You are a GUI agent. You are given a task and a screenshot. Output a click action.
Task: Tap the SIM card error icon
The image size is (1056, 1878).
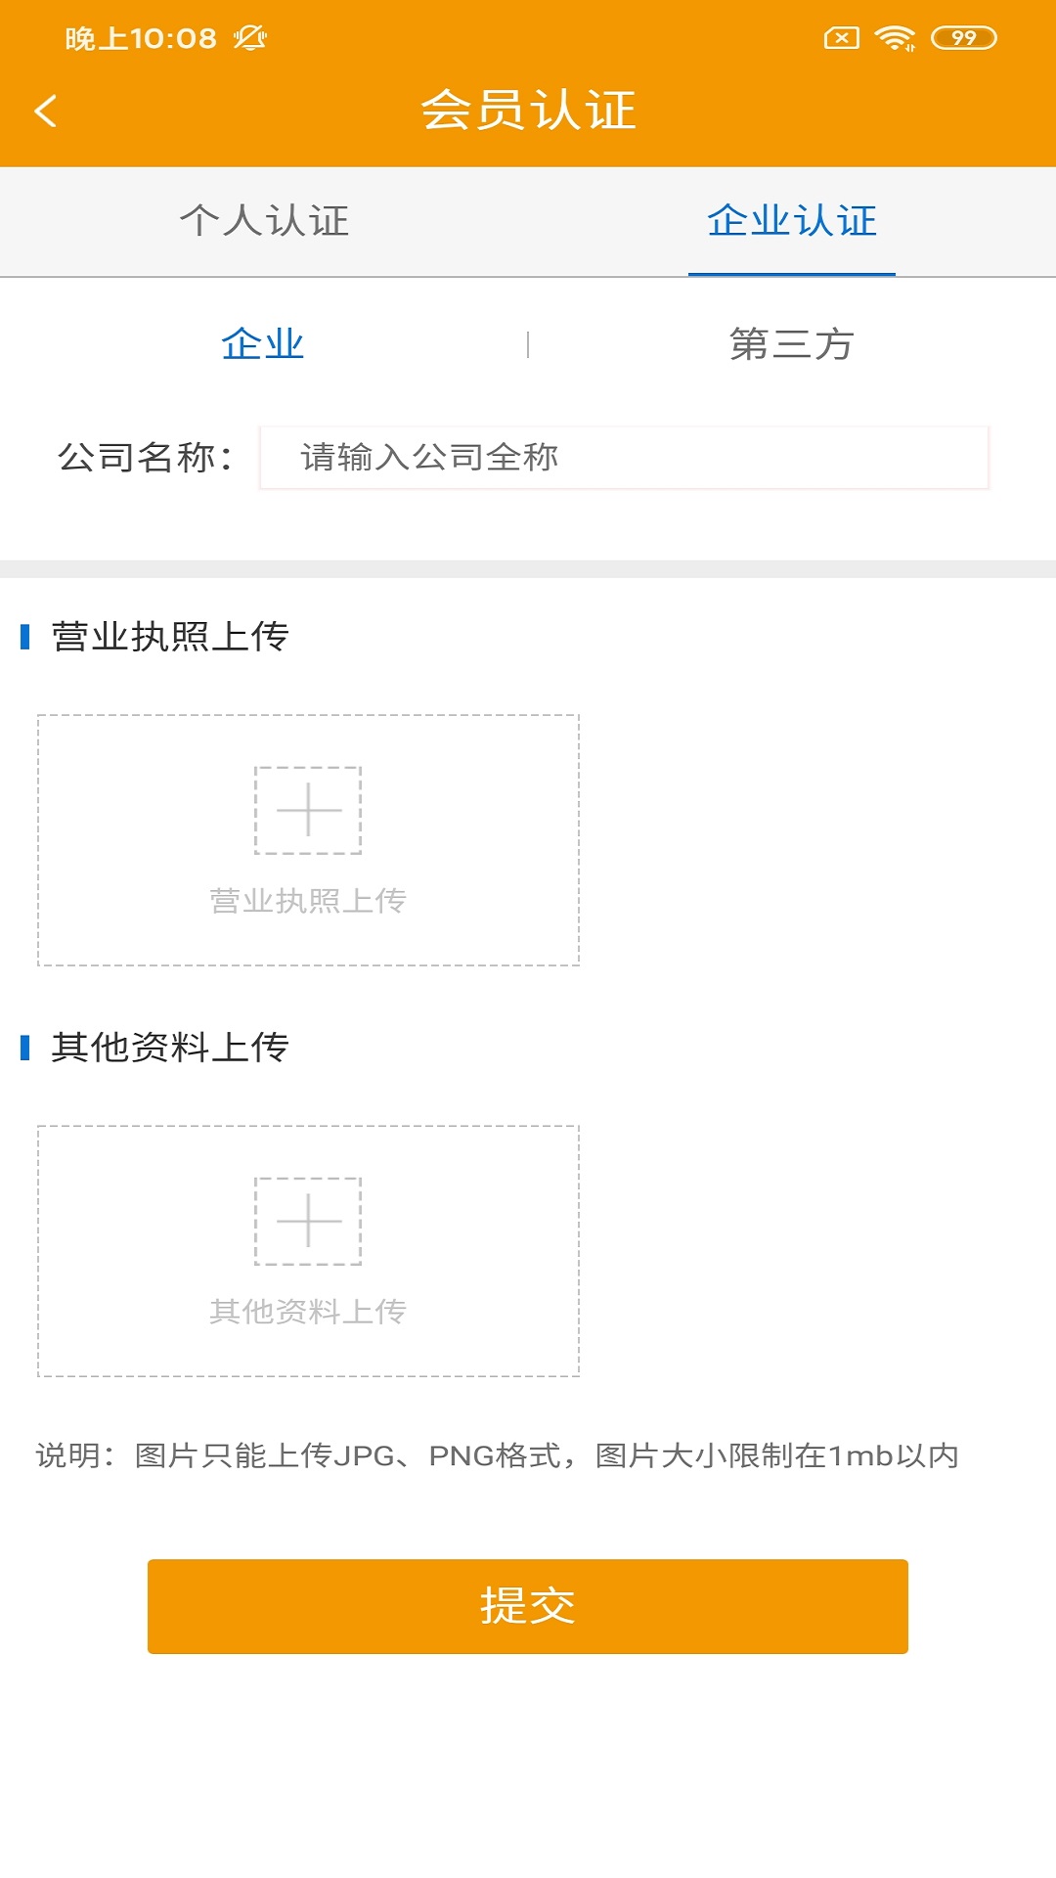tap(842, 38)
